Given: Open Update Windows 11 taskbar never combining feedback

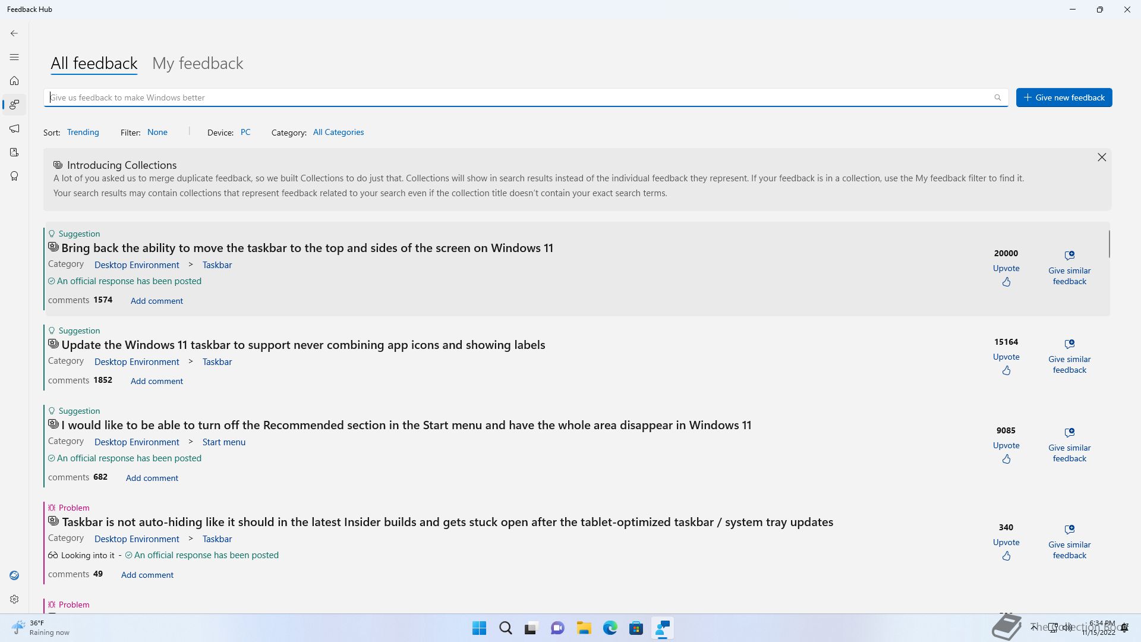Looking at the screenshot, I should (303, 345).
